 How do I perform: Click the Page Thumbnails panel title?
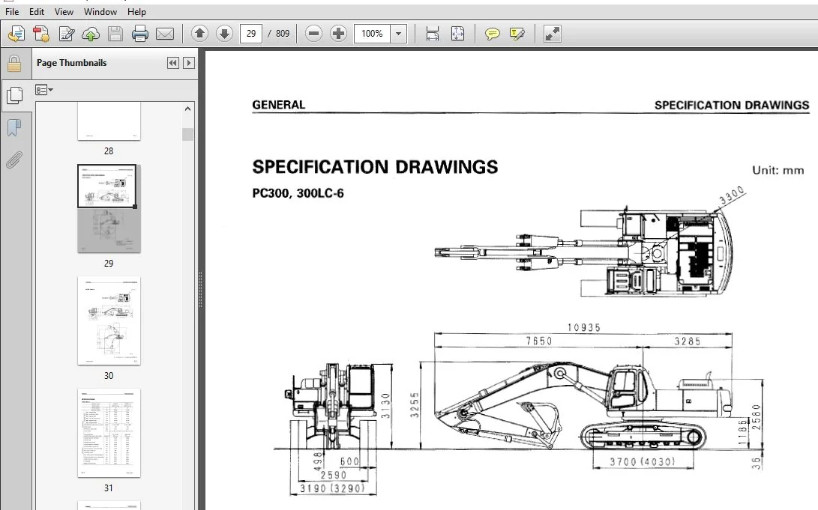[71, 62]
